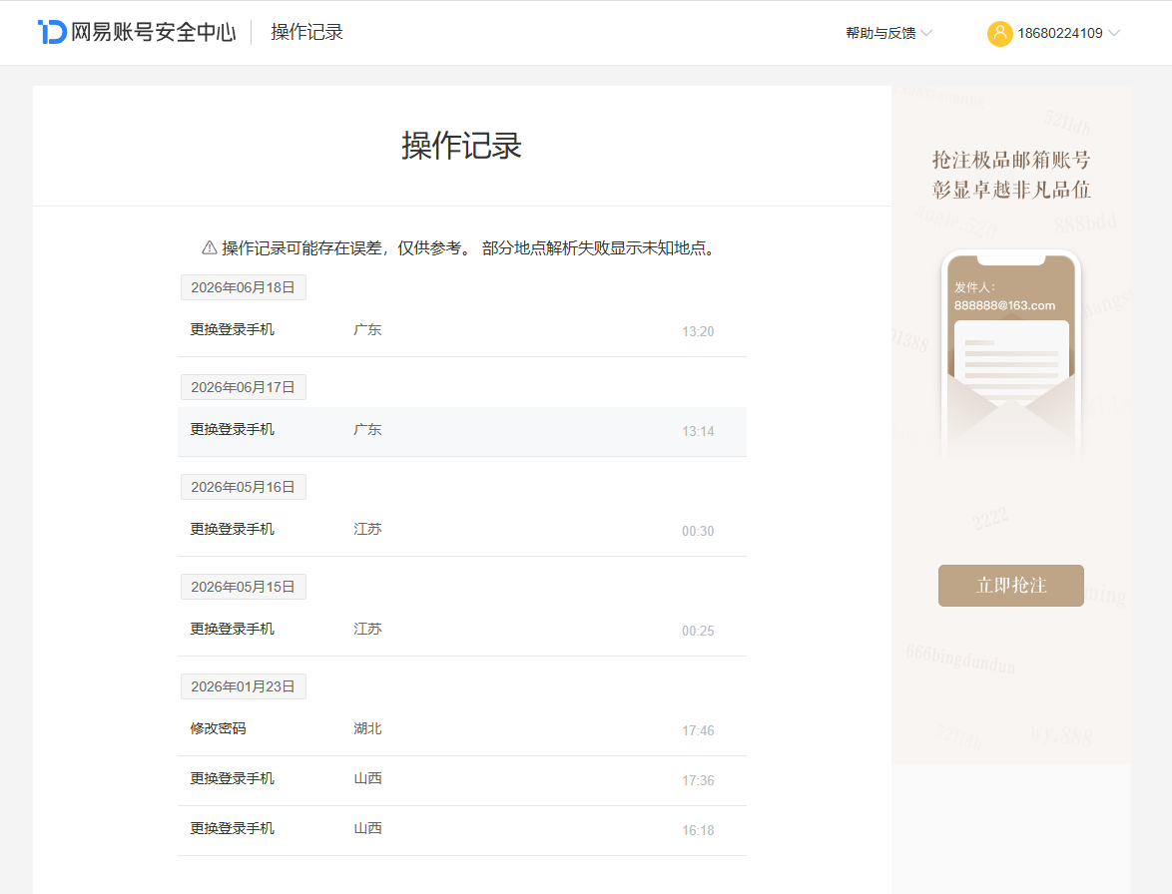
Task: Click the 江苏 location on May 15
Action: [x=367, y=629]
